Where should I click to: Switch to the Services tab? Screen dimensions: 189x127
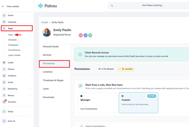(x=47, y=55)
